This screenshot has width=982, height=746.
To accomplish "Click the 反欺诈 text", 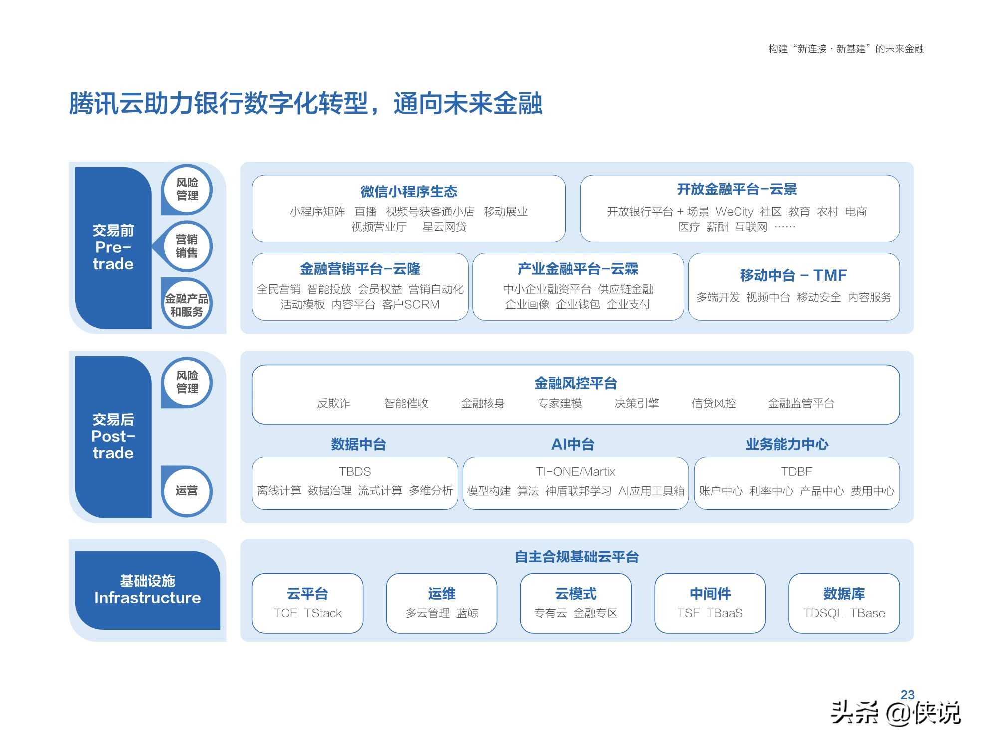I will click(x=333, y=403).
